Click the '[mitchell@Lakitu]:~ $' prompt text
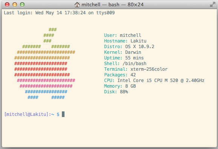 (x=32, y=114)
